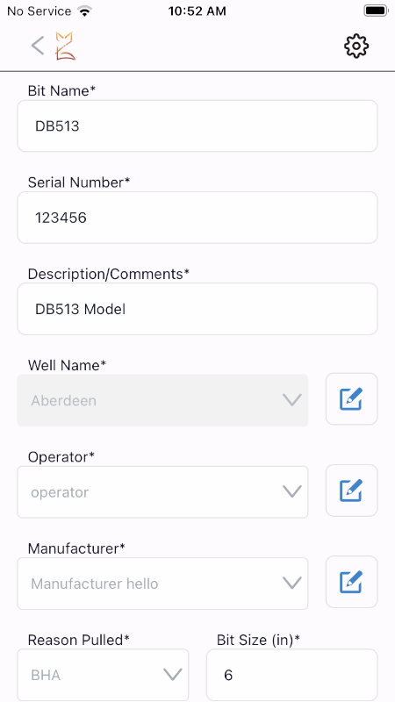Screen dimensions: 395x702
Task: Tap the Wi-Fi icon in status bar
Action: (83, 11)
